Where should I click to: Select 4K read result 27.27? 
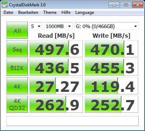click(56, 86)
